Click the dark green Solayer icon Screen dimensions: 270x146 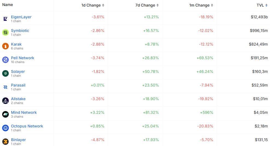pyautogui.click(x=5, y=73)
